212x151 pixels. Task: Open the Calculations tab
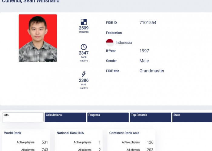tap(65, 117)
